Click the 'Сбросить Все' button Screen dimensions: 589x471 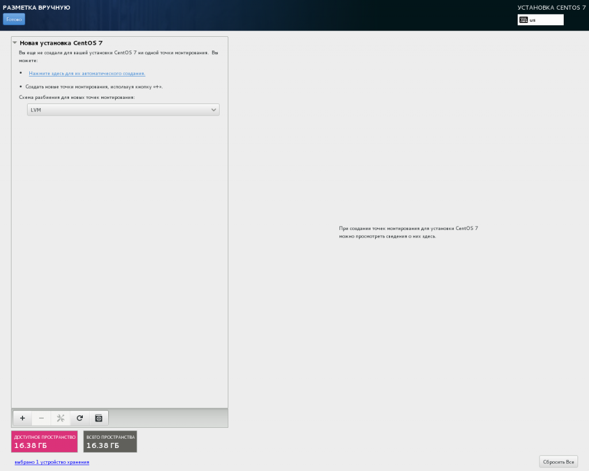[x=558, y=462]
